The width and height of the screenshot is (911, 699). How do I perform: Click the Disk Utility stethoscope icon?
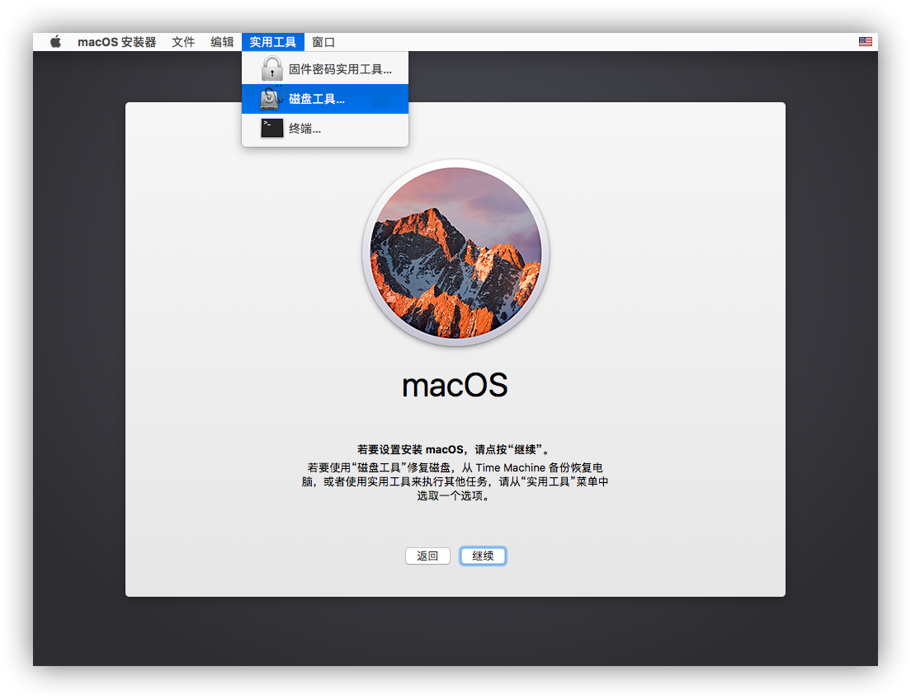point(272,98)
